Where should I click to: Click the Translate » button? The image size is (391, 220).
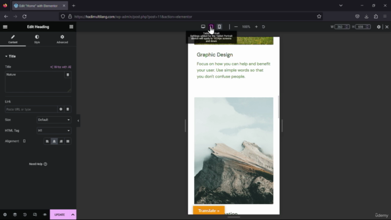(209, 210)
